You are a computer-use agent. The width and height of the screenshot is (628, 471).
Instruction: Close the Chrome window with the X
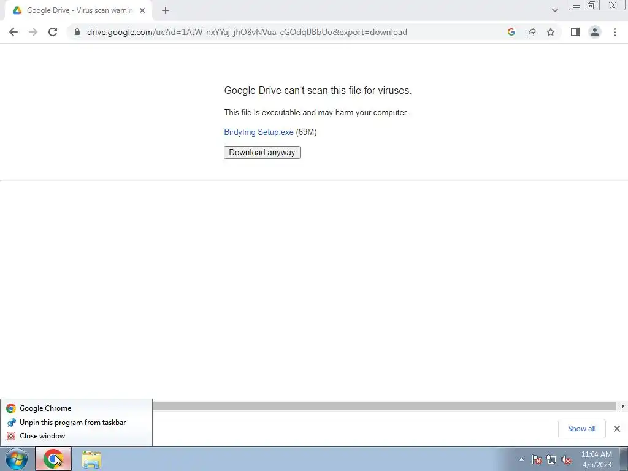tap(613, 5)
